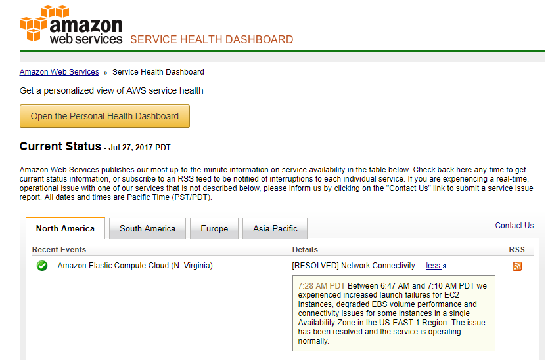Collapse event details using the less link
This screenshot has width=550, height=360.
[x=436, y=266]
